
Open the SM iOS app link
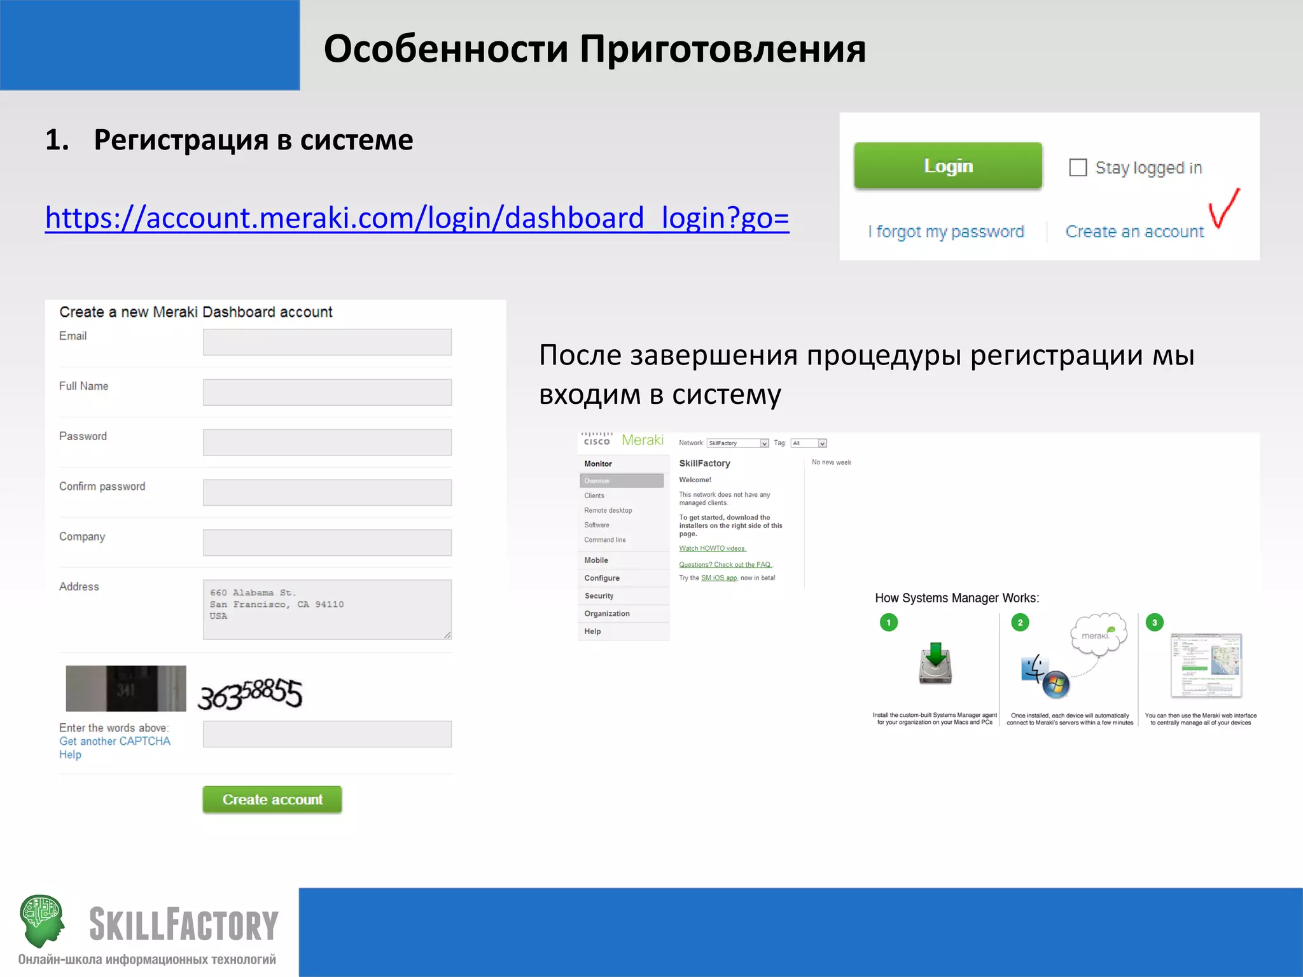pos(719,578)
